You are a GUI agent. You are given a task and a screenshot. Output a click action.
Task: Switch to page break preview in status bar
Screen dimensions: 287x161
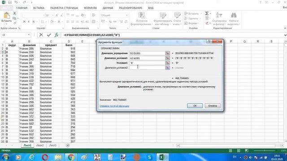(247, 151)
